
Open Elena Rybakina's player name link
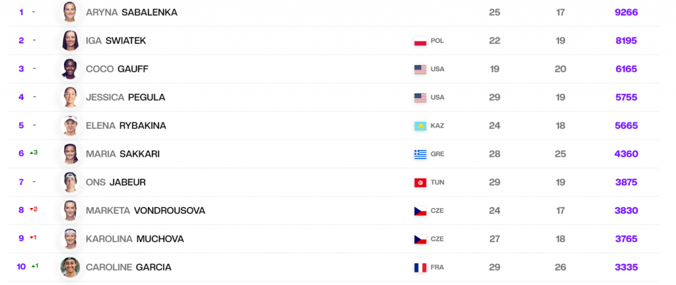125,126
